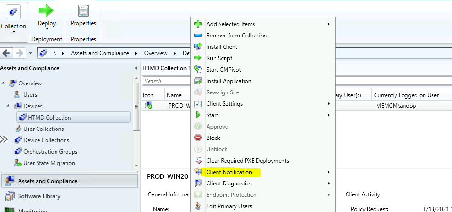452x212 pixels.
Task: Select Edit Primary Users menu entry
Action: (229, 206)
